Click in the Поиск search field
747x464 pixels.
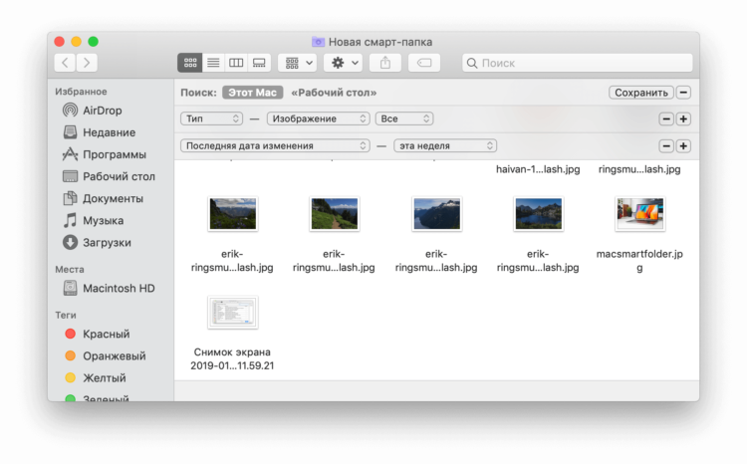point(578,63)
